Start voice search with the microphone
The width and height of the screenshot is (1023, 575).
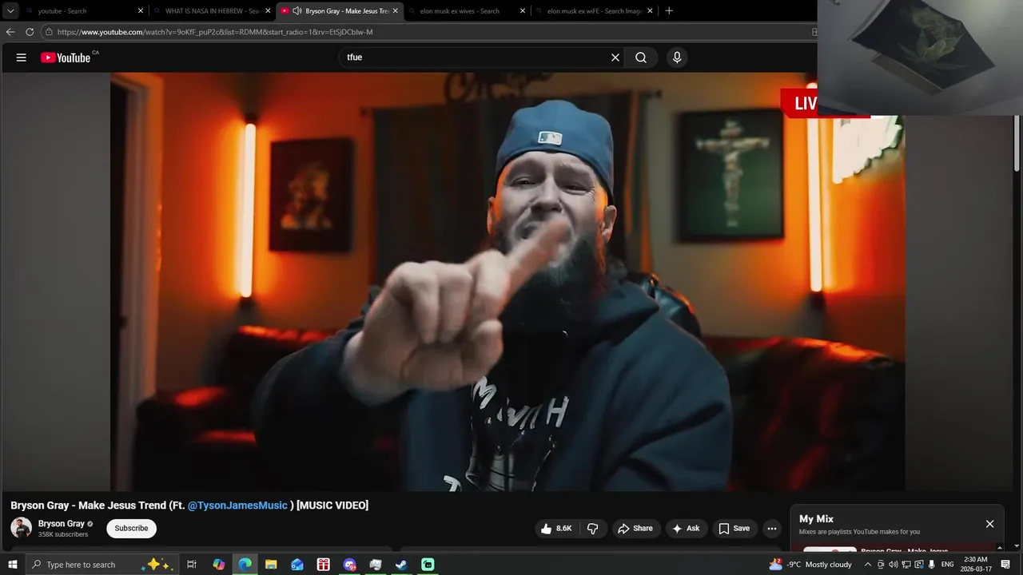click(x=677, y=57)
